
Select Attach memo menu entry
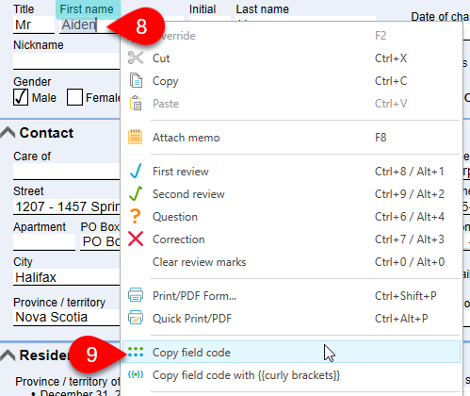click(291, 138)
